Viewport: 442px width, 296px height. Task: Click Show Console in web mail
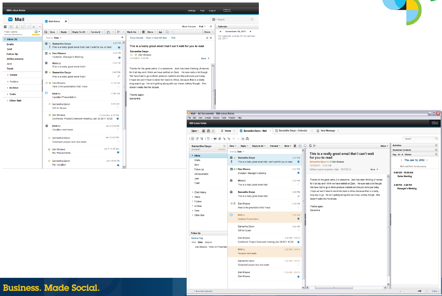tap(189, 27)
